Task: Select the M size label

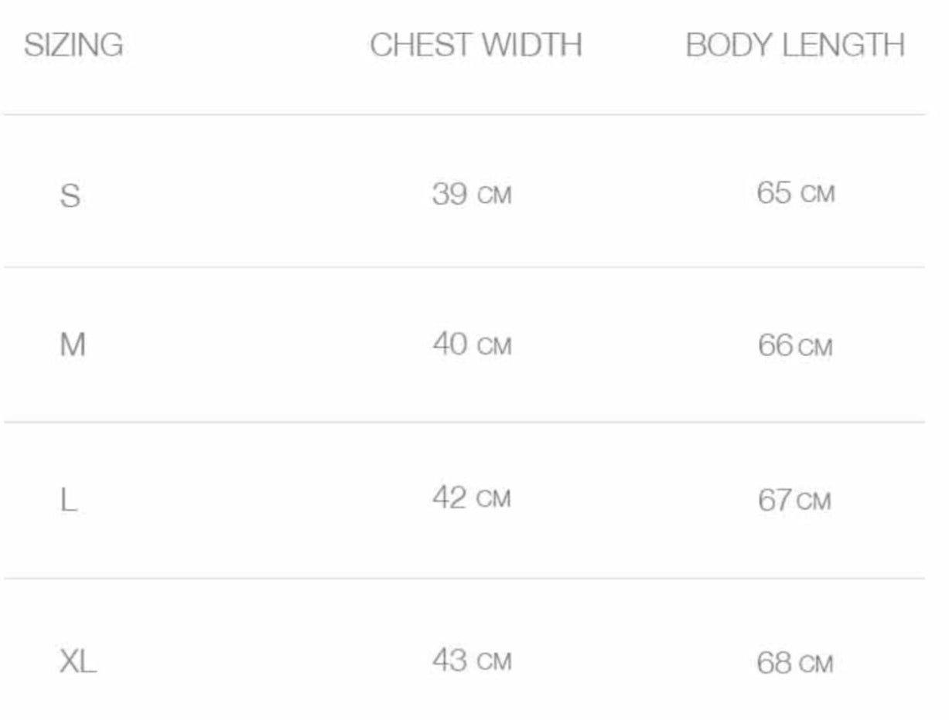Action: pyautogui.click(x=73, y=345)
